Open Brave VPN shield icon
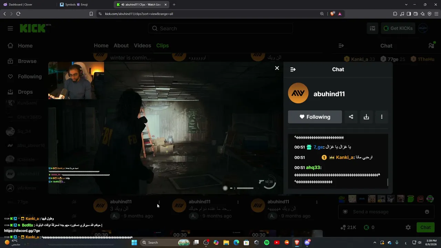 (429, 14)
